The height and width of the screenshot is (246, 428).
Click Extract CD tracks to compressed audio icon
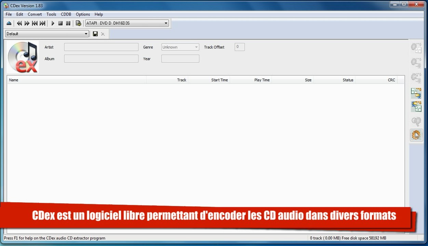click(416, 63)
